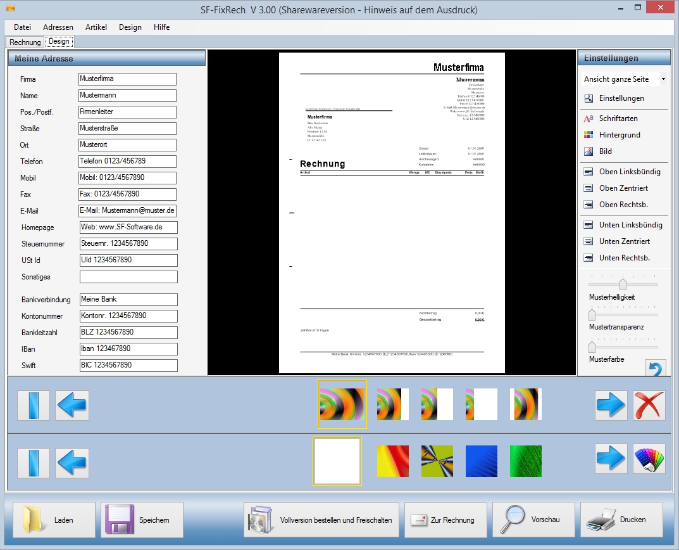This screenshot has height=550, width=679.
Task: Open the Artikel menu
Action: click(96, 27)
